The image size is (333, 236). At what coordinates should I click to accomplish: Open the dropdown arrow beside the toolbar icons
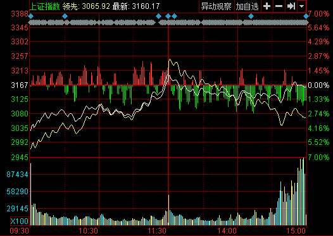301,6
